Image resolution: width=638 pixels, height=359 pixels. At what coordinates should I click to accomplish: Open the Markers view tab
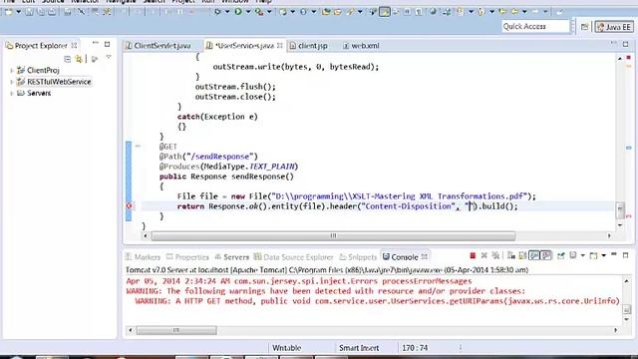pos(143,257)
